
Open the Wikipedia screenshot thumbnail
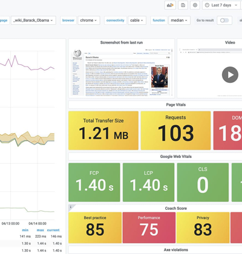pyautogui.click(x=122, y=72)
